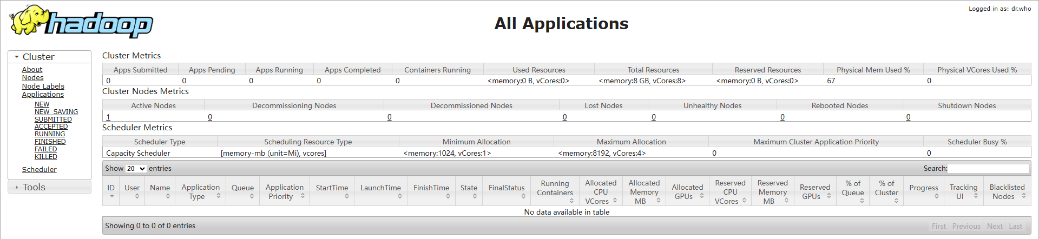
Task: Filter applications by NEW state
Action: 42,104
